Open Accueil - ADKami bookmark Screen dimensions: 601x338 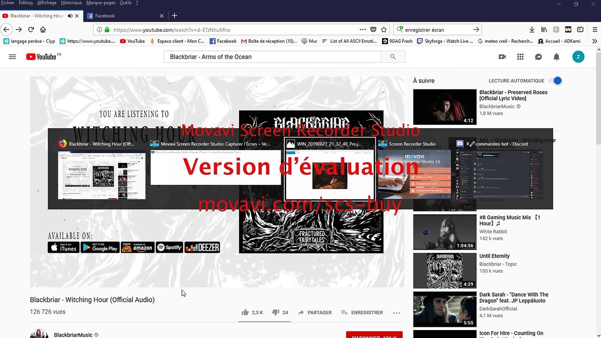pos(559,41)
